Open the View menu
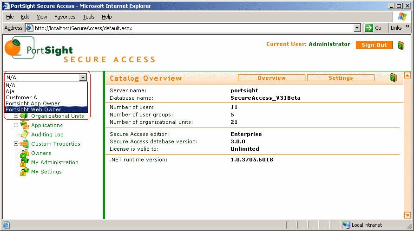 (x=42, y=17)
